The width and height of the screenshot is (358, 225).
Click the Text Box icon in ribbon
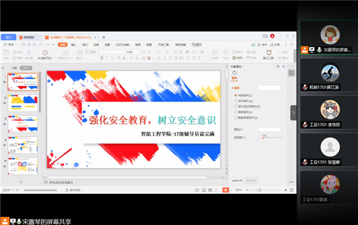[215, 53]
